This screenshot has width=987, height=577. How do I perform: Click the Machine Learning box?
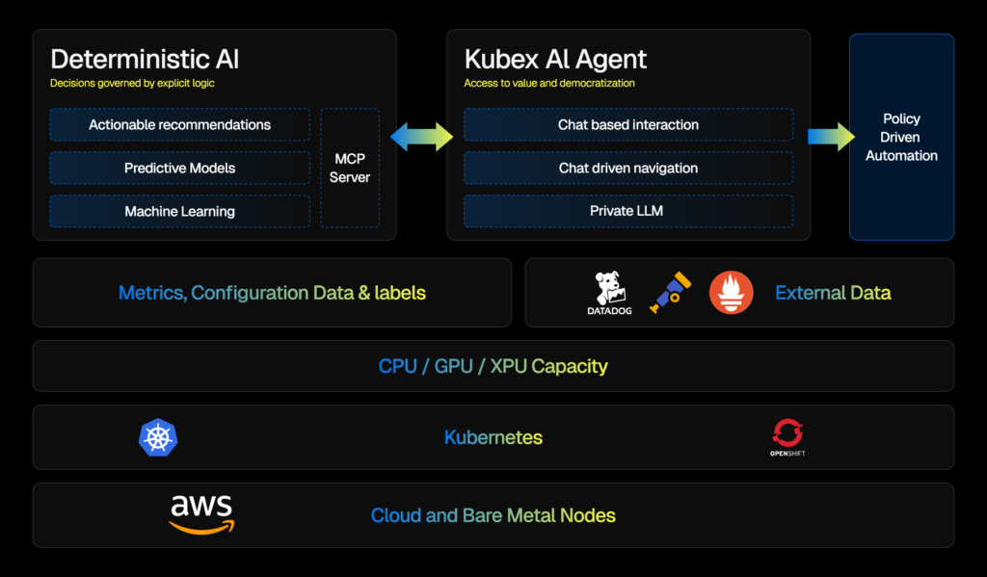(180, 211)
